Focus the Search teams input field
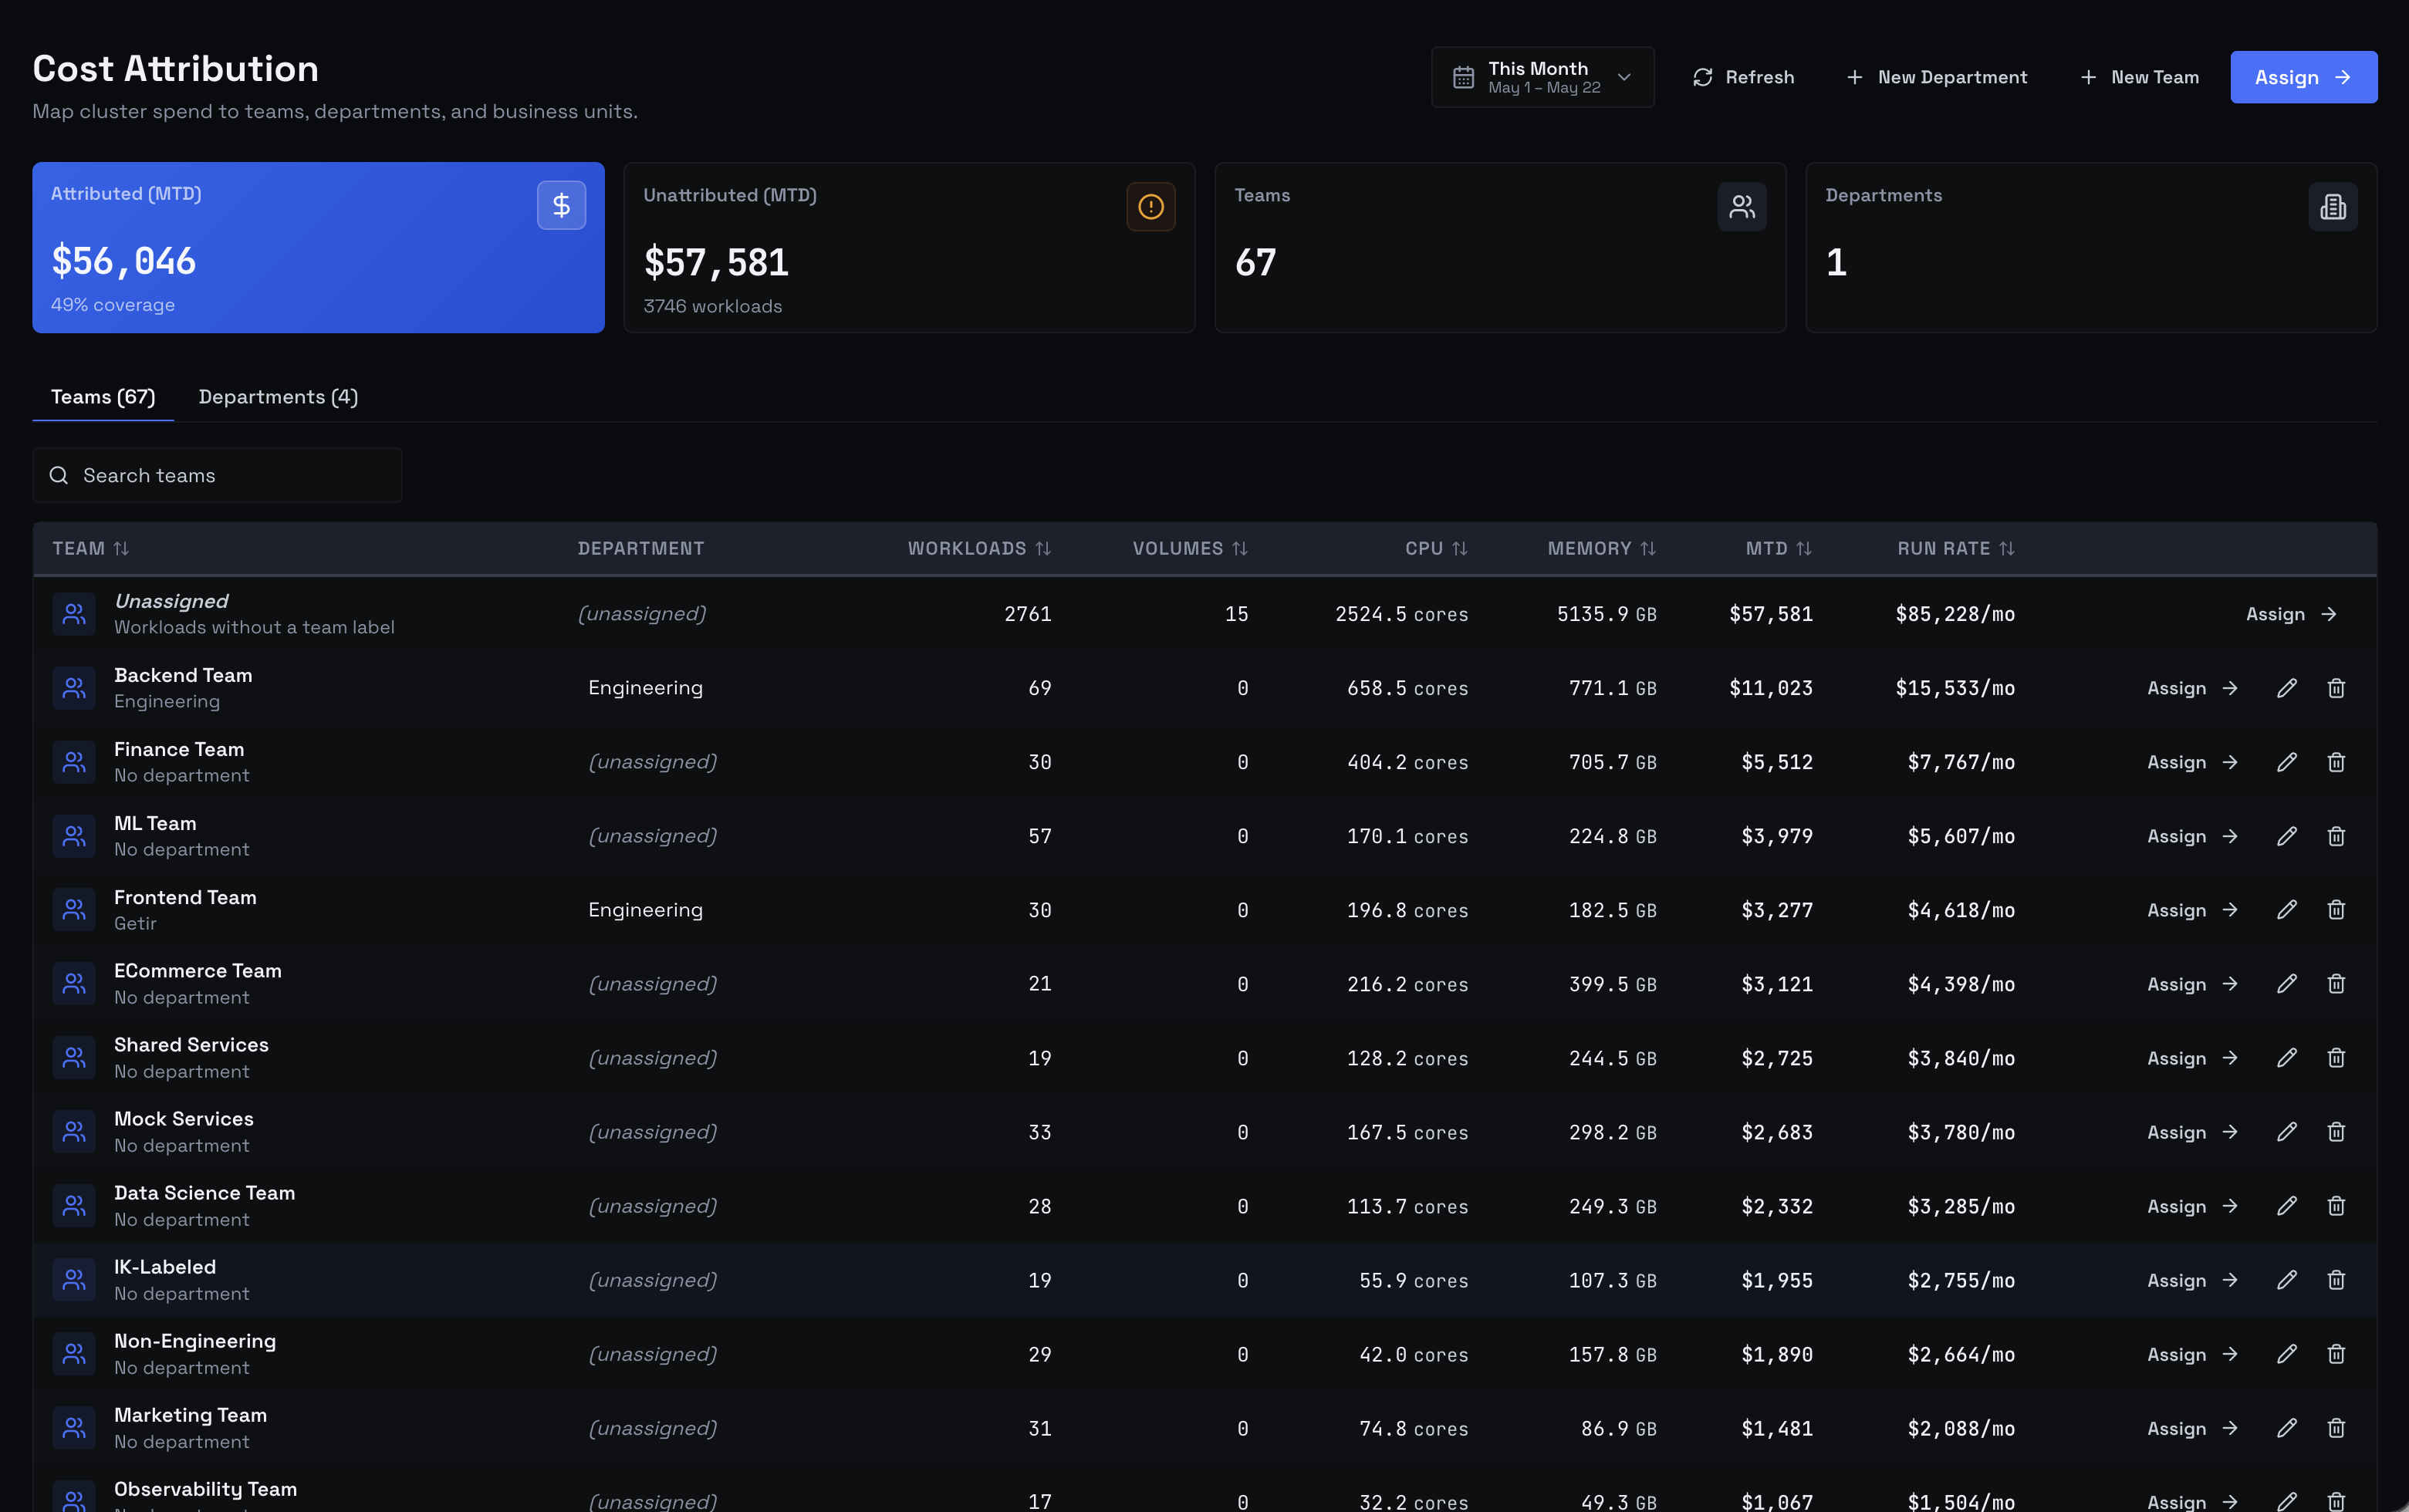The image size is (2409, 1512). pos(217,475)
